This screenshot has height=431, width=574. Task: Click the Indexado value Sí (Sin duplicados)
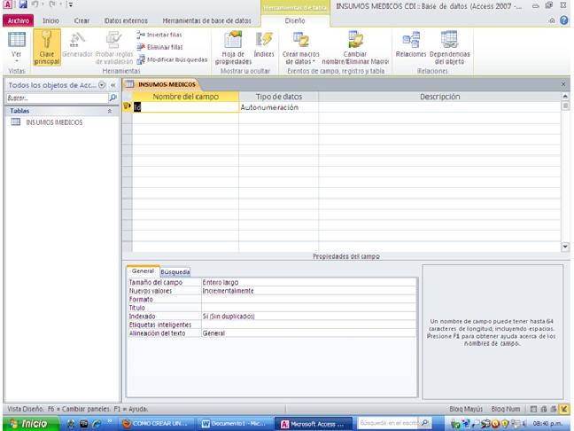[309, 317]
